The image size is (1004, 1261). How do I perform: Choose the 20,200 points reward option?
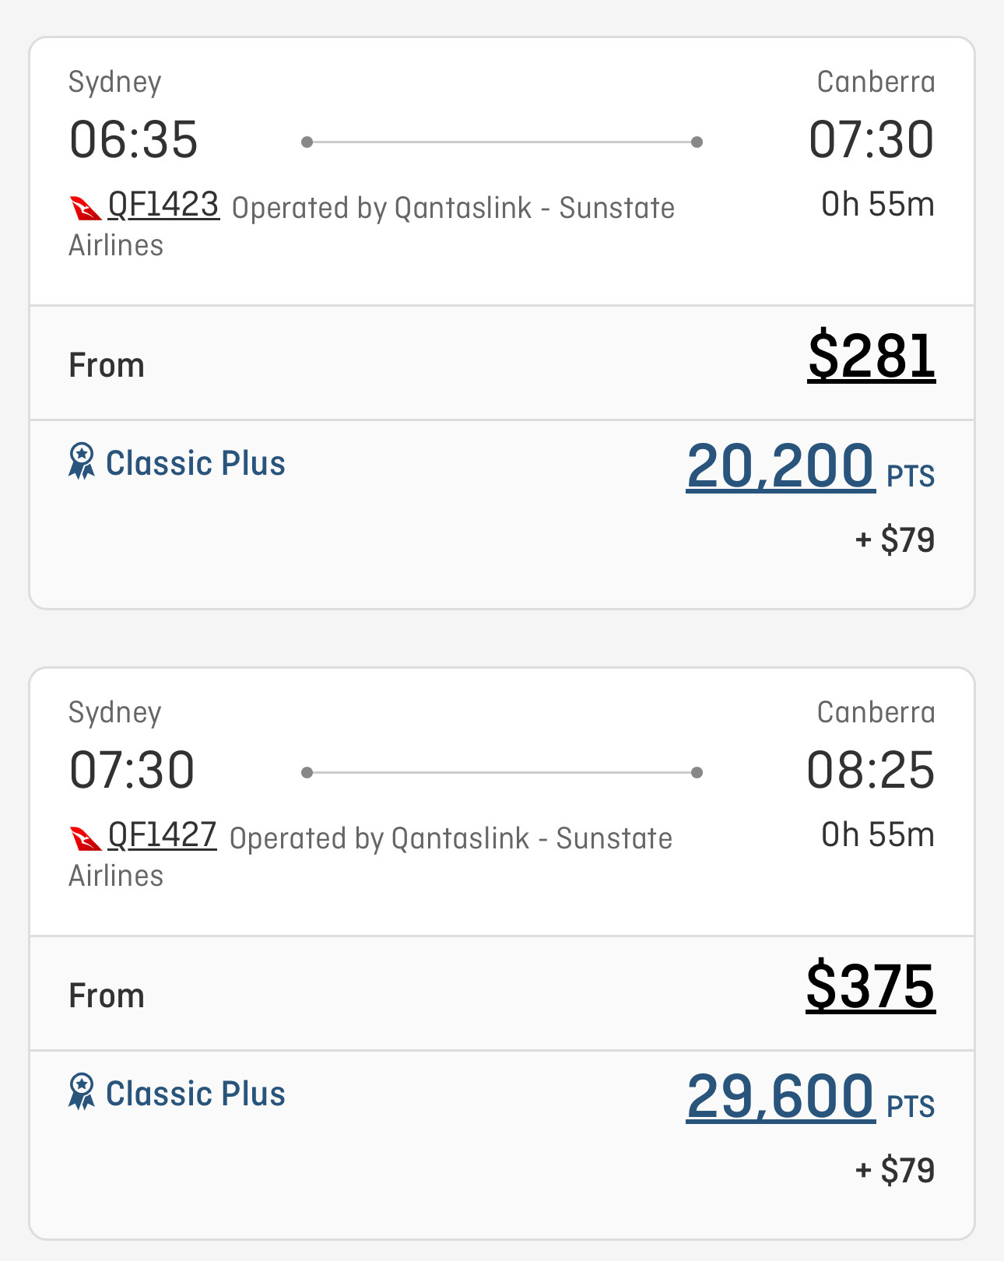781,465
